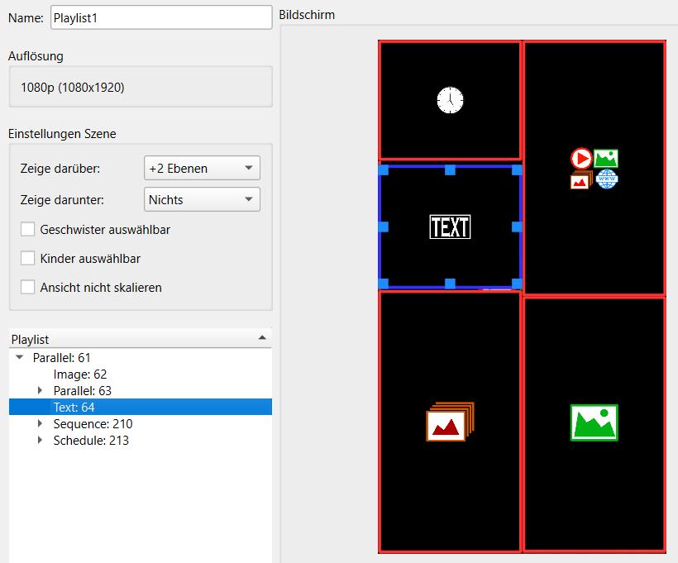The image size is (678, 563).
Task: Enable the Geschwister auswählbar checkbox
Action: (x=28, y=230)
